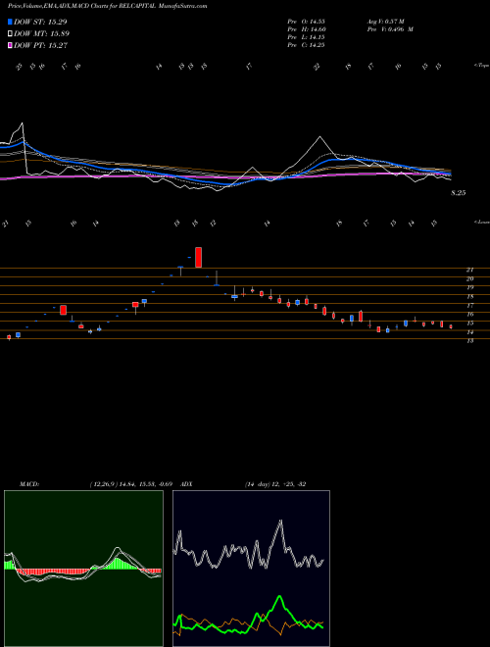Click the ADX (14 day) values text
This screenshot has height=647, width=490.
pyautogui.click(x=275, y=484)
